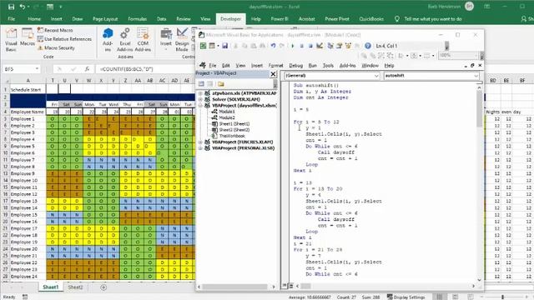The height and width of the screenshot is (300, 534).
Task: Click Project pane horizontal scrollbar
Action: coord(236,287)
